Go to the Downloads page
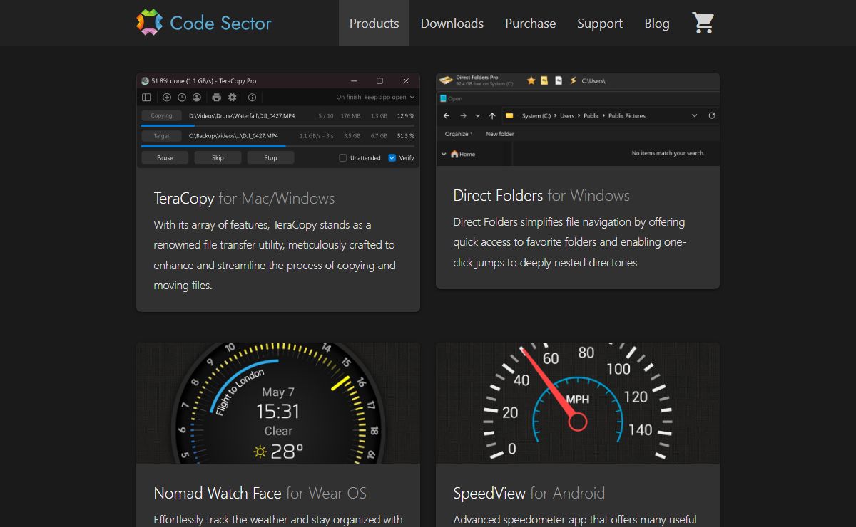856x527 pixels. pyautogui.click(x=452, y=23)
